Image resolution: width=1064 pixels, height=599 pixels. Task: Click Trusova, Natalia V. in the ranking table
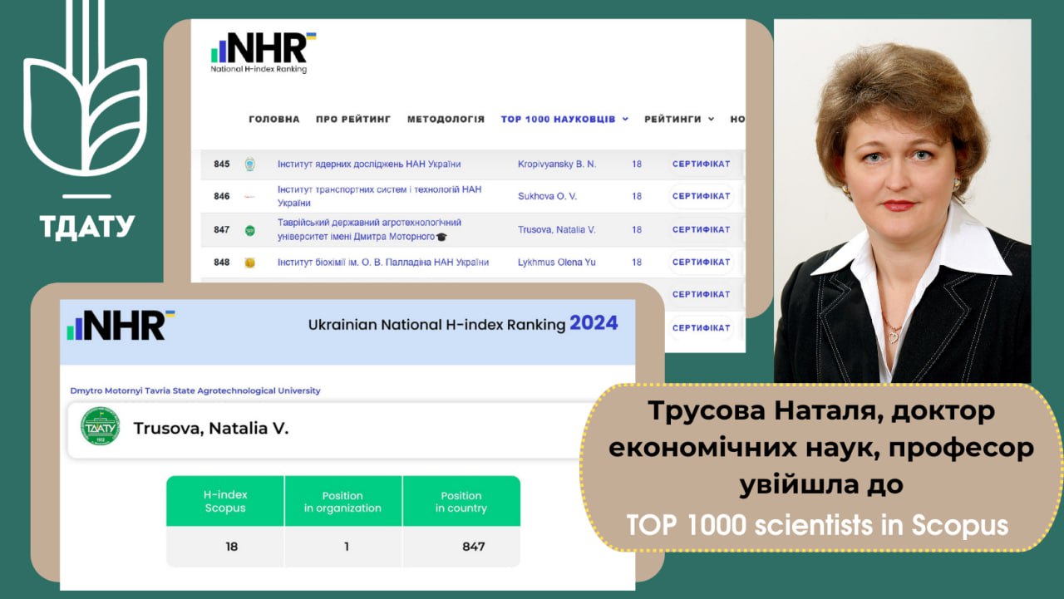(557, 230)
